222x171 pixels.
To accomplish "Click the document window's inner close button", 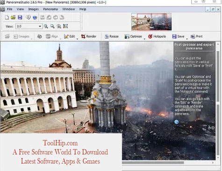I will pos(218,9).
